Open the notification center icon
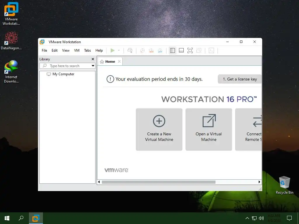299x224 pixels. click(x=289, y=218)
